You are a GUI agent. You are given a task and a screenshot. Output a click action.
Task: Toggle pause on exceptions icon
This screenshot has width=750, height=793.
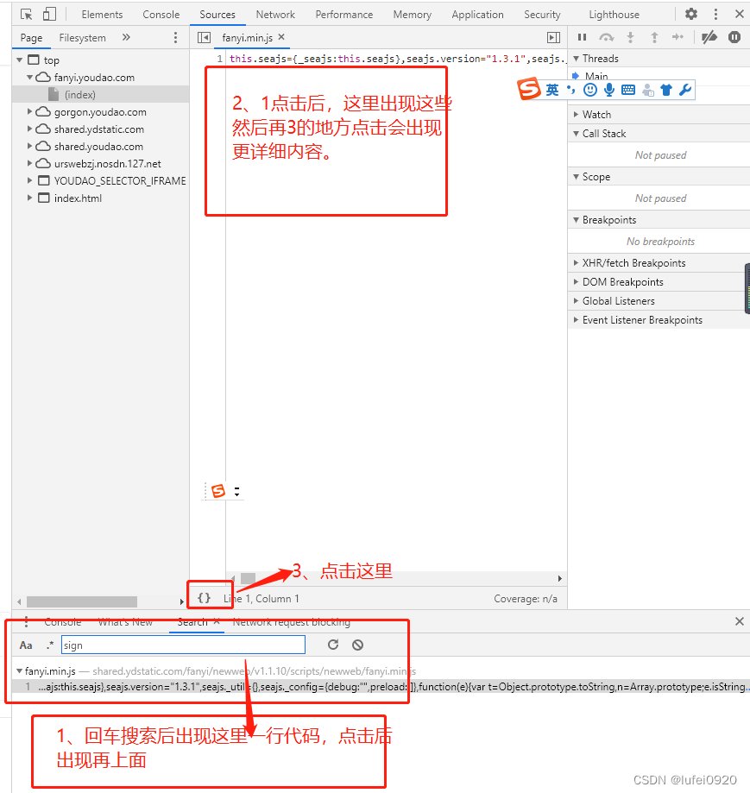[734, 37]
